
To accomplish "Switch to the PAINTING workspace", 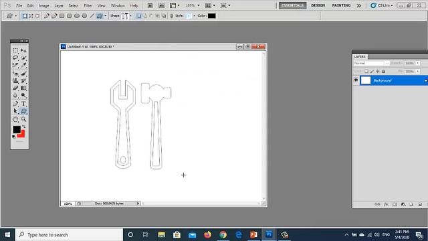I will [341, 5].
